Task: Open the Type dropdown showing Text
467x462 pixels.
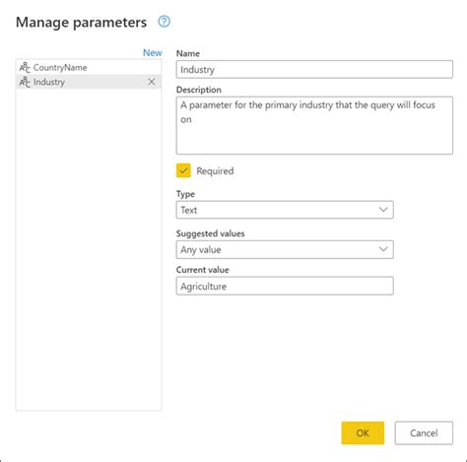Action: click(x=285, y=210)
